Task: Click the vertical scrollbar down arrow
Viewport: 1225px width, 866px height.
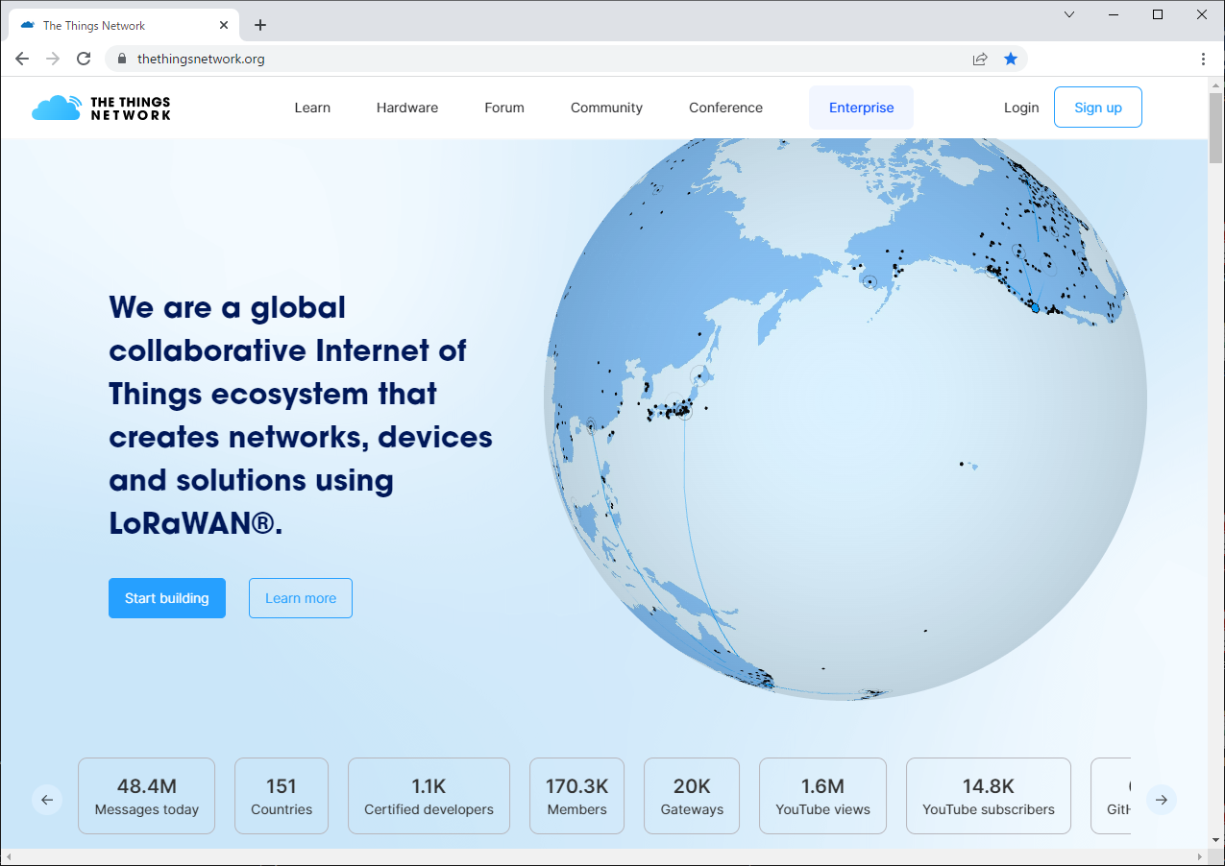Action: click(x=1215, y=840)
